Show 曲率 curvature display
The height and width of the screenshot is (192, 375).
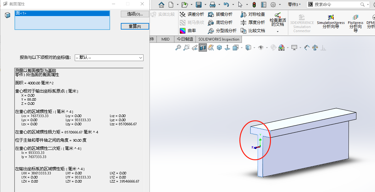188,31
